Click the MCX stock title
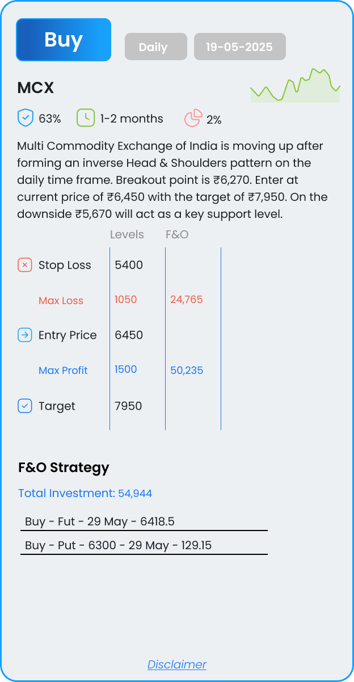The height and width of the screenshot is (682, 354). pyautogui.click(x=36, y=88)
